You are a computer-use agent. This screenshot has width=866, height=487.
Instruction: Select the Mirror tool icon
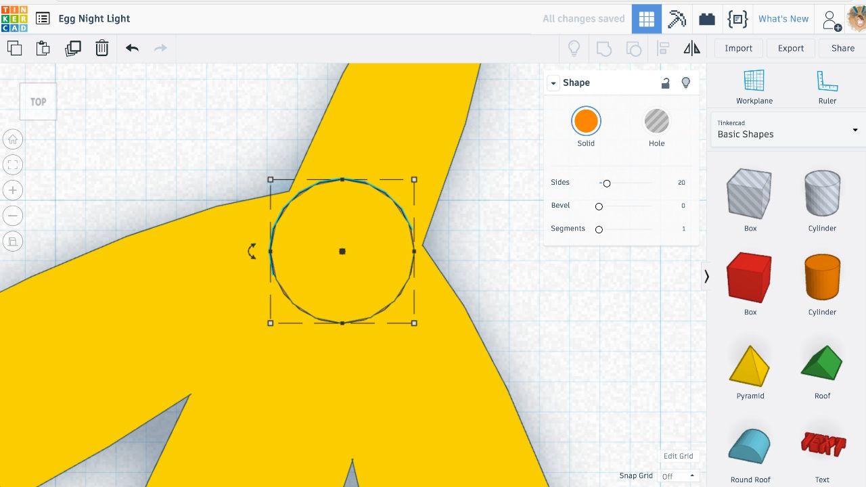pyautogui.click(x=691, y=48)
